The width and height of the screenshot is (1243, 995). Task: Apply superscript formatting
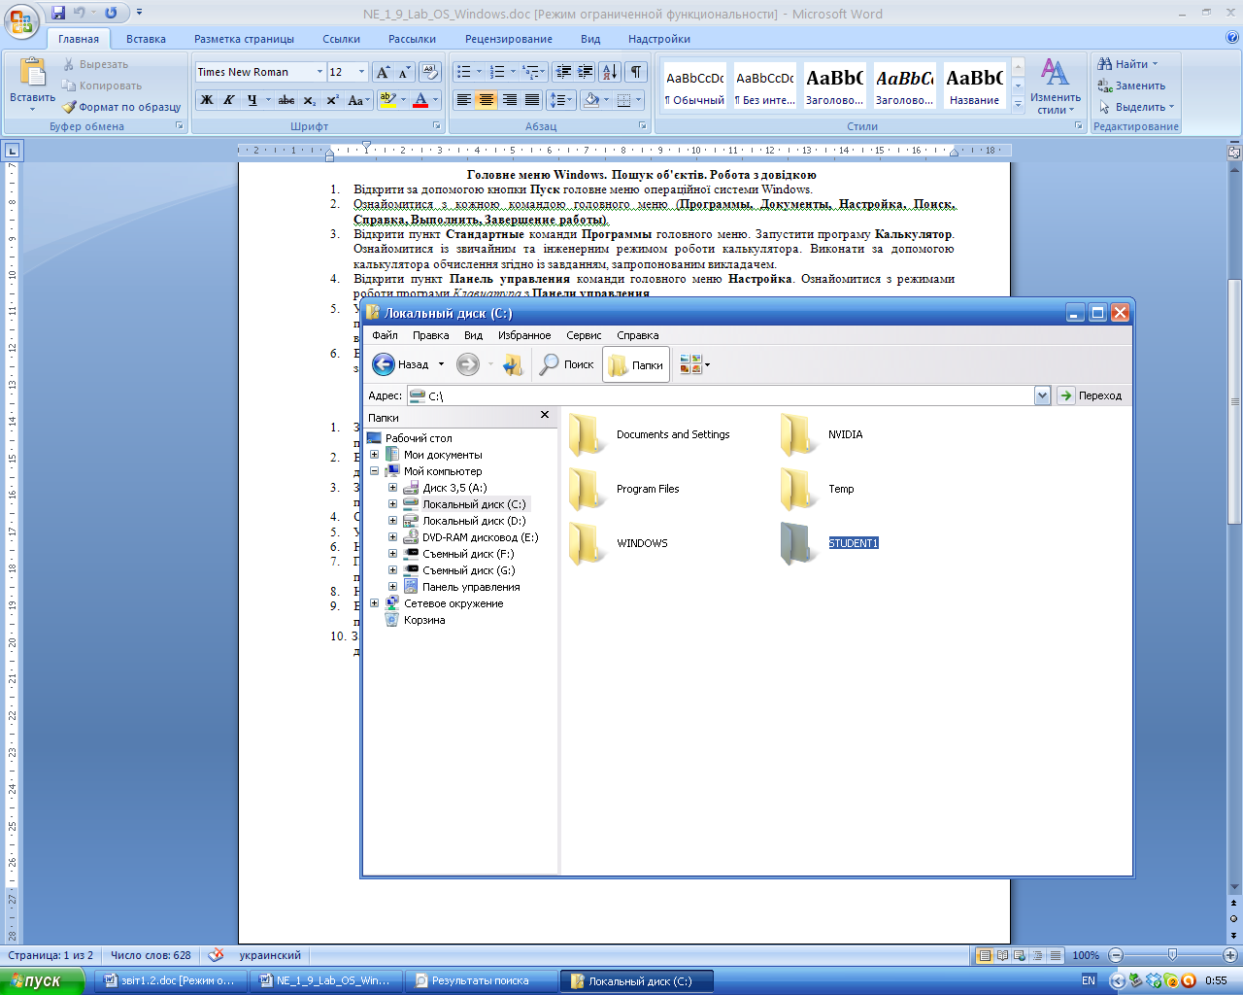tap(332, 100)
